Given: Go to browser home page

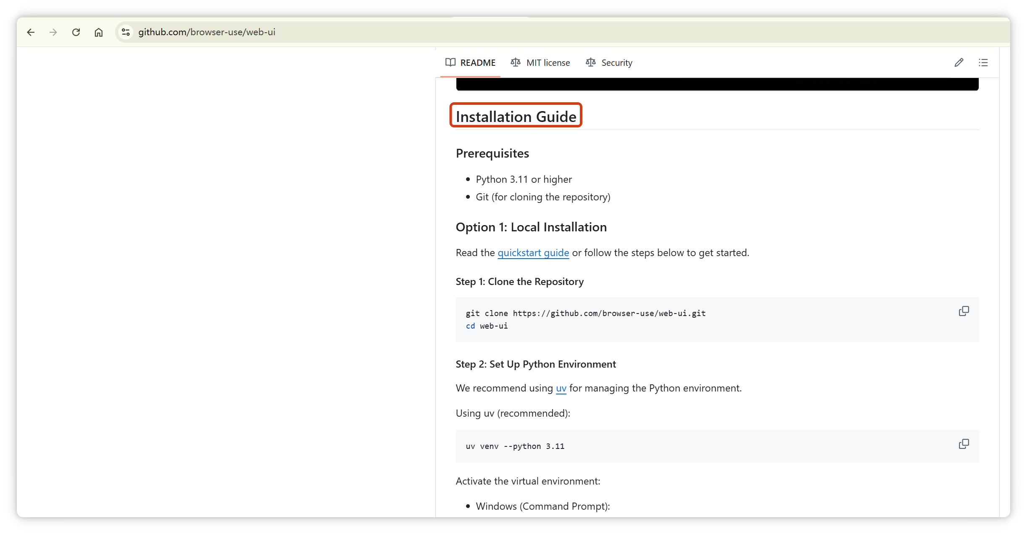Looking at the screenshot, I should coord(99,32).
